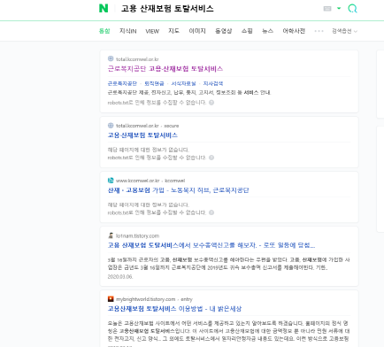The image size is (384, 347).
Task: Click the 지사검색 sublink
Action: (213, 83)
